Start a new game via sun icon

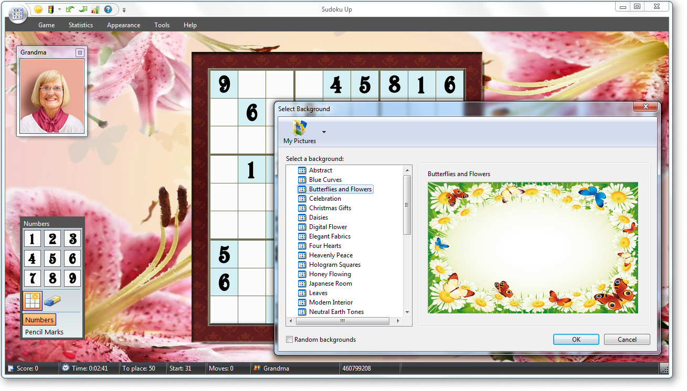click(38, 9)
